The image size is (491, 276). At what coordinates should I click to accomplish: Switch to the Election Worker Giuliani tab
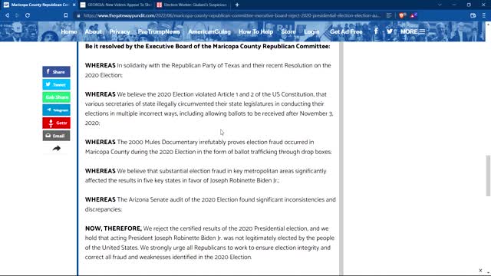(x=193, y=5)
